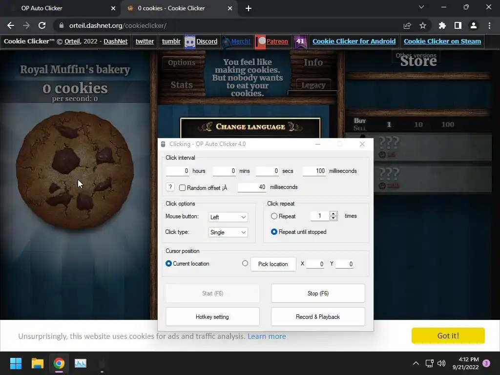Decrease repeat times with down arrow
The image size is (500, 375).
click(333, 218)
